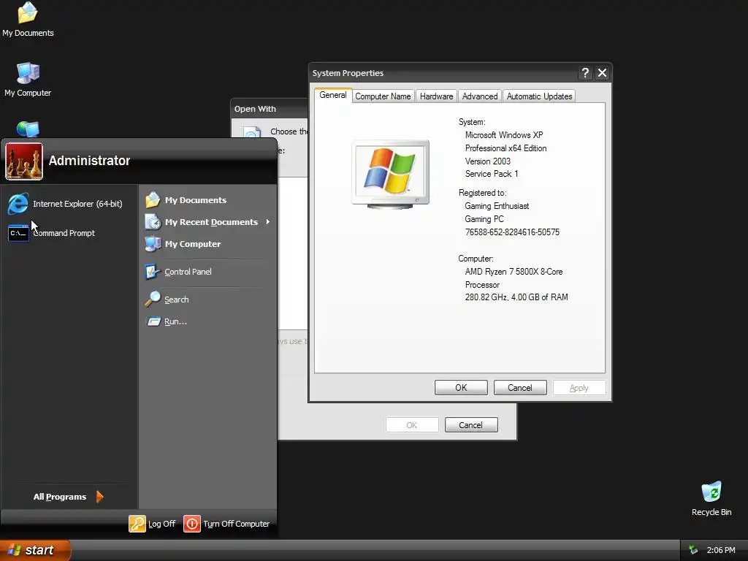Click OK in System Properties
The image size is (748, 561).
pyautogui.click(x=461, y=387)
